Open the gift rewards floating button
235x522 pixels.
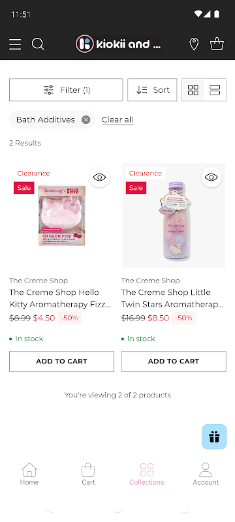(x=214, y=437)
